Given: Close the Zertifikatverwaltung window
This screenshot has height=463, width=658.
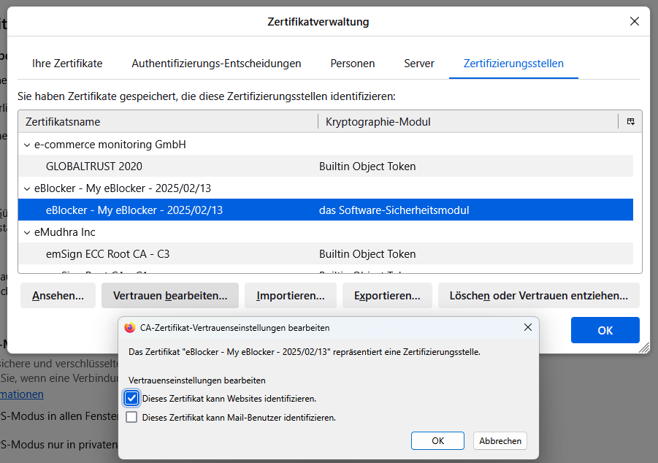Looking at the screenshot, I should click(x=634, y=21).
